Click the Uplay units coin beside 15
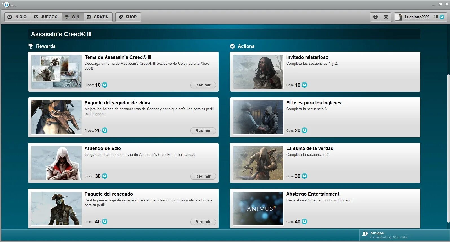Viewport: 450px width, 242px height. tap(442, 17)
